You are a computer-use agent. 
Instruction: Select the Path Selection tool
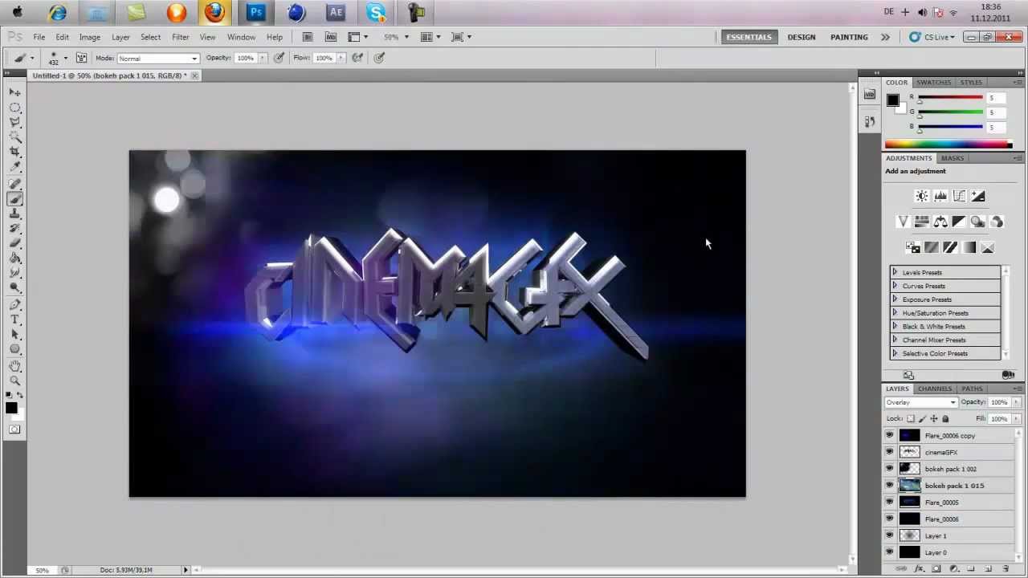coord(15,335)
